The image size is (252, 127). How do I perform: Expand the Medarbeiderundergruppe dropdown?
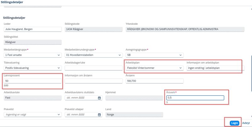(x=120, y=55)
